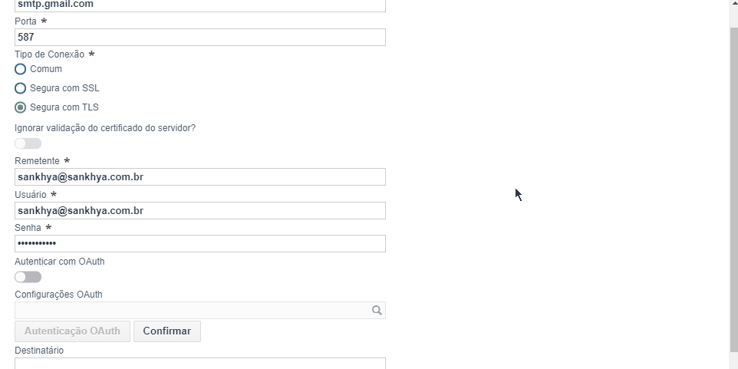Select the Comum connection type

click(x=20, y=69)
